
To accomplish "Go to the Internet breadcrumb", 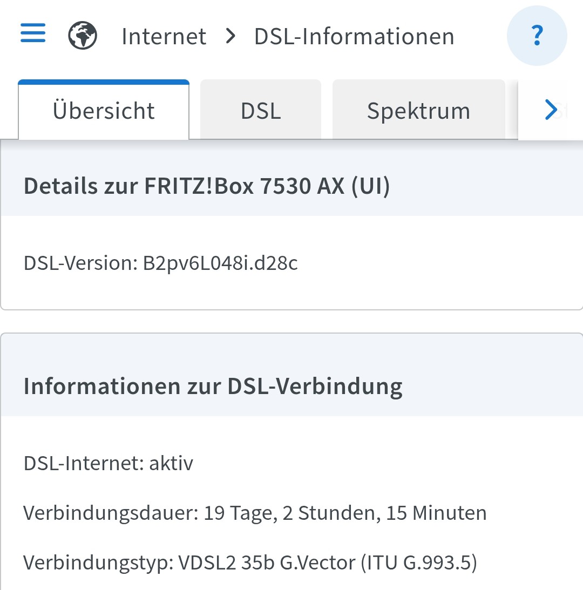I will [x=164, y=37].
